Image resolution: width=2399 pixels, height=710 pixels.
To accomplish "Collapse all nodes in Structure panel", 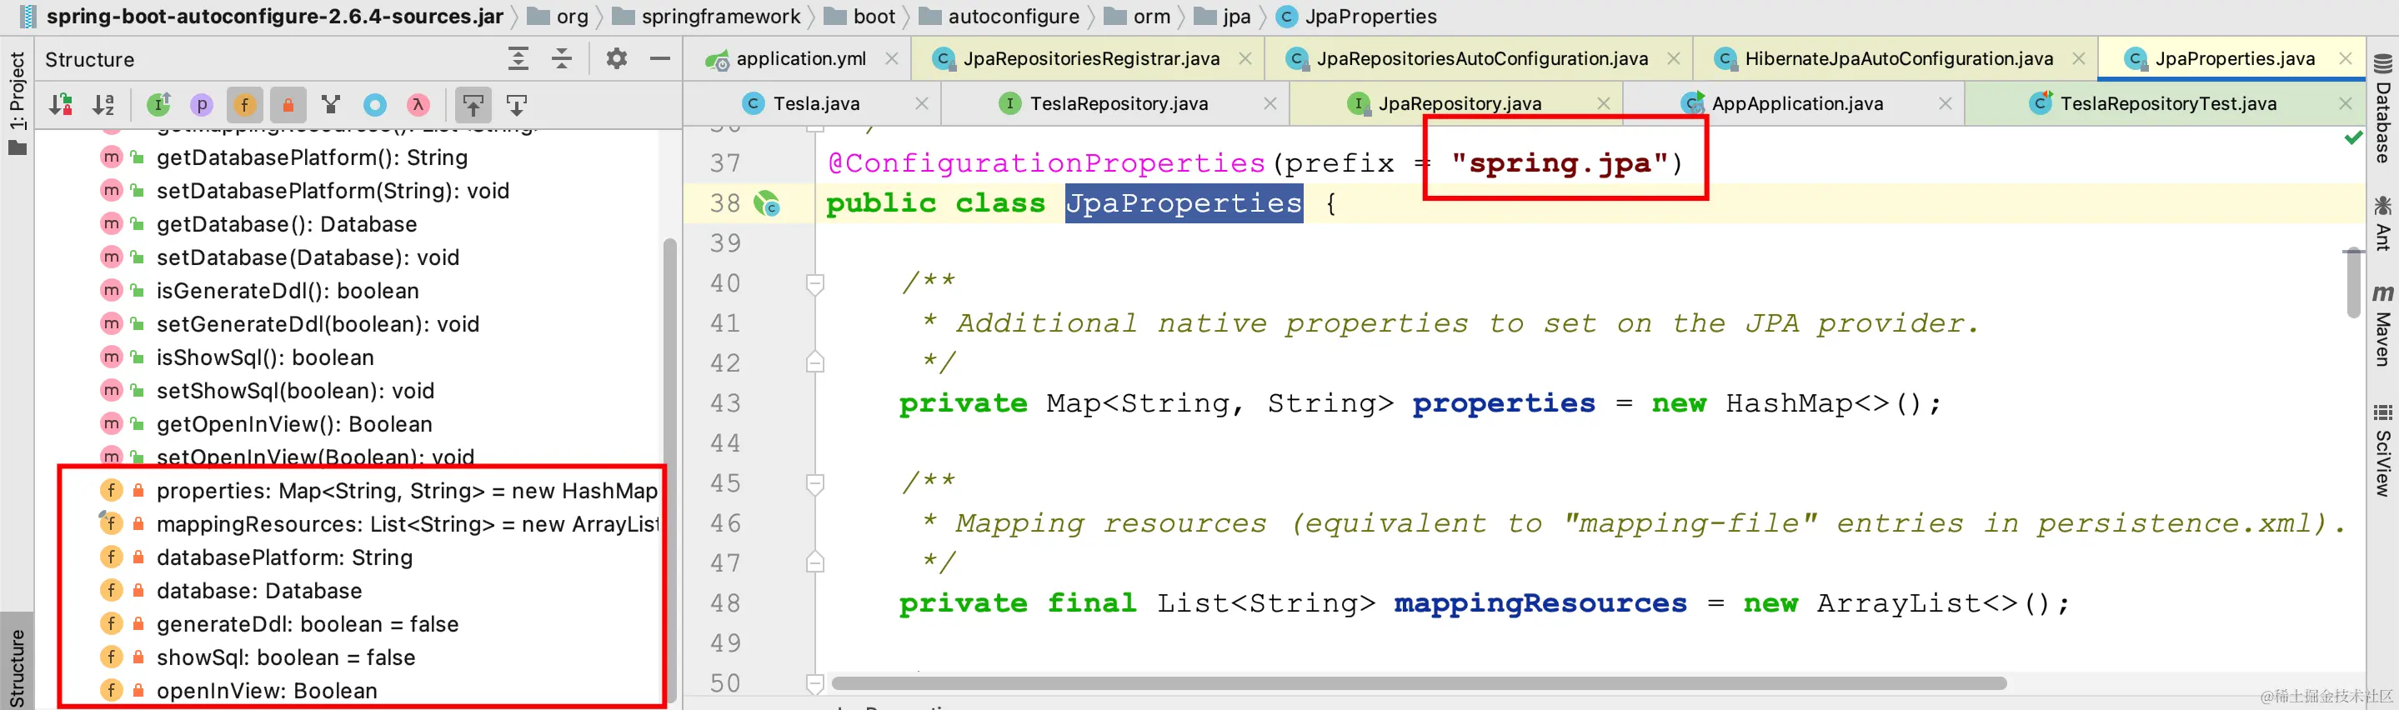I will (562, 58).
